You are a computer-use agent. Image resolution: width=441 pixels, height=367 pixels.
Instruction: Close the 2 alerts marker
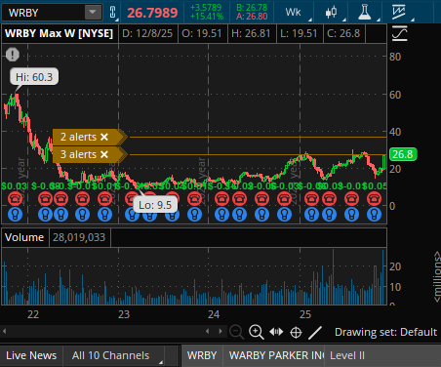tap(104, 137)
